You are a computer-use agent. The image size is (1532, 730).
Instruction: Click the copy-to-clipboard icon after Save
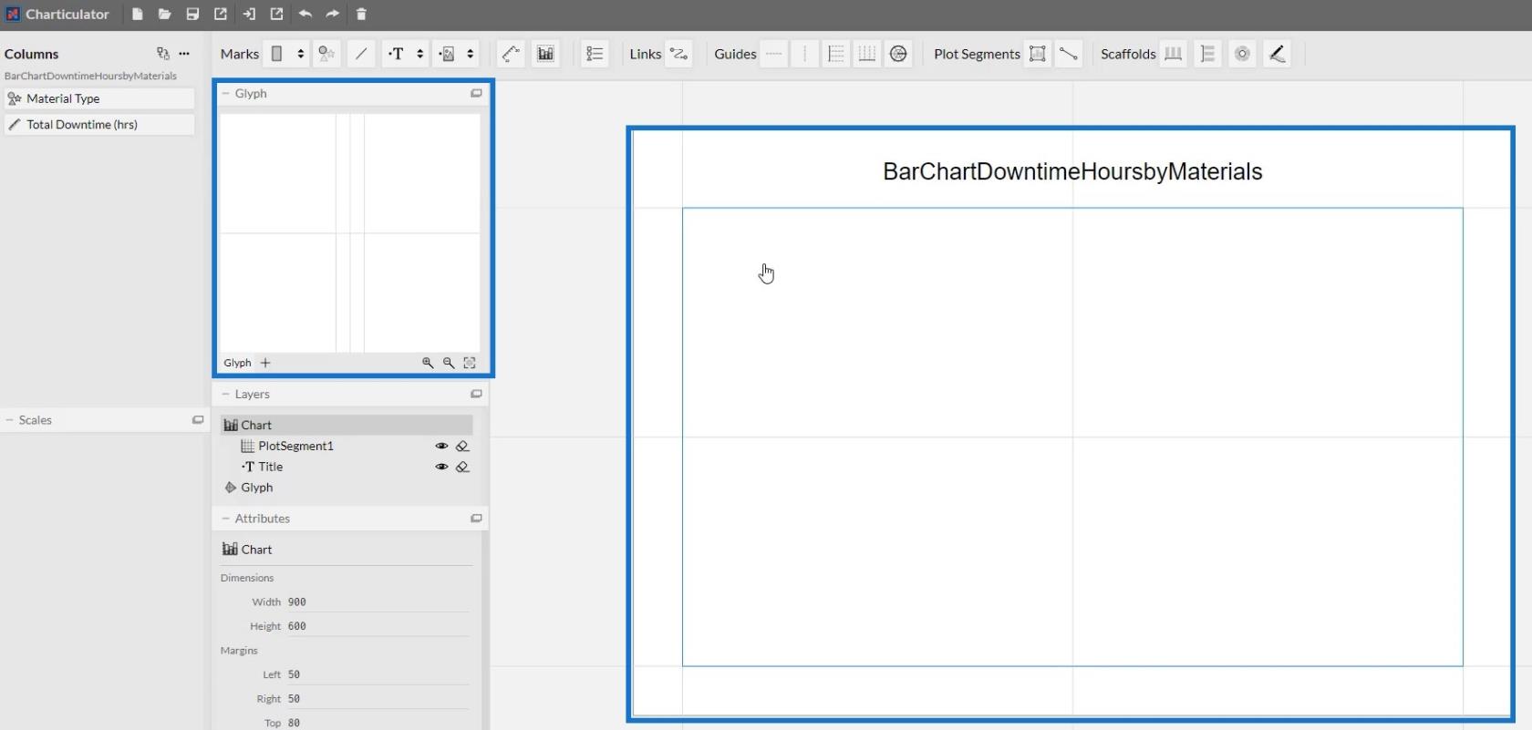tap(221, 14)
